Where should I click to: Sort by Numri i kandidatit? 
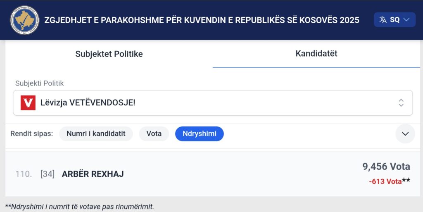tap(96, 134)
